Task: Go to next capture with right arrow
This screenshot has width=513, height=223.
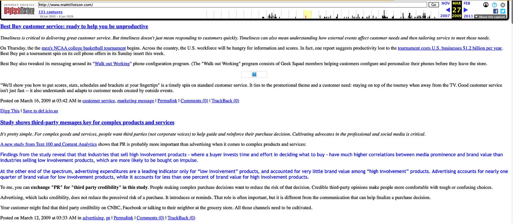Action: click(x=466, y=10)
